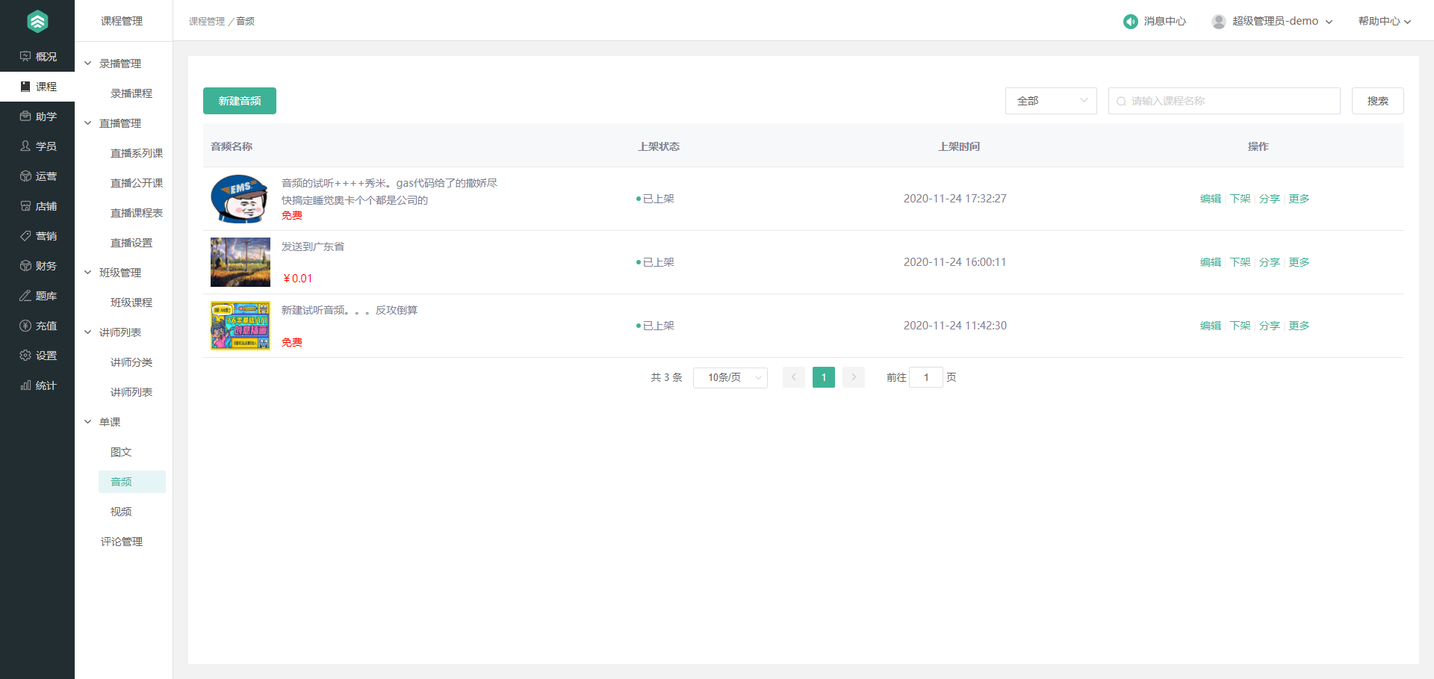Click 编辑 for the 17:32:27 audio row

tap(1211, 199)
